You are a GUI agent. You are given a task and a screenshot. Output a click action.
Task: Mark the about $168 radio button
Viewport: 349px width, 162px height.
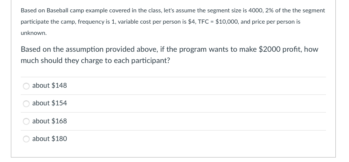[26, 121]
